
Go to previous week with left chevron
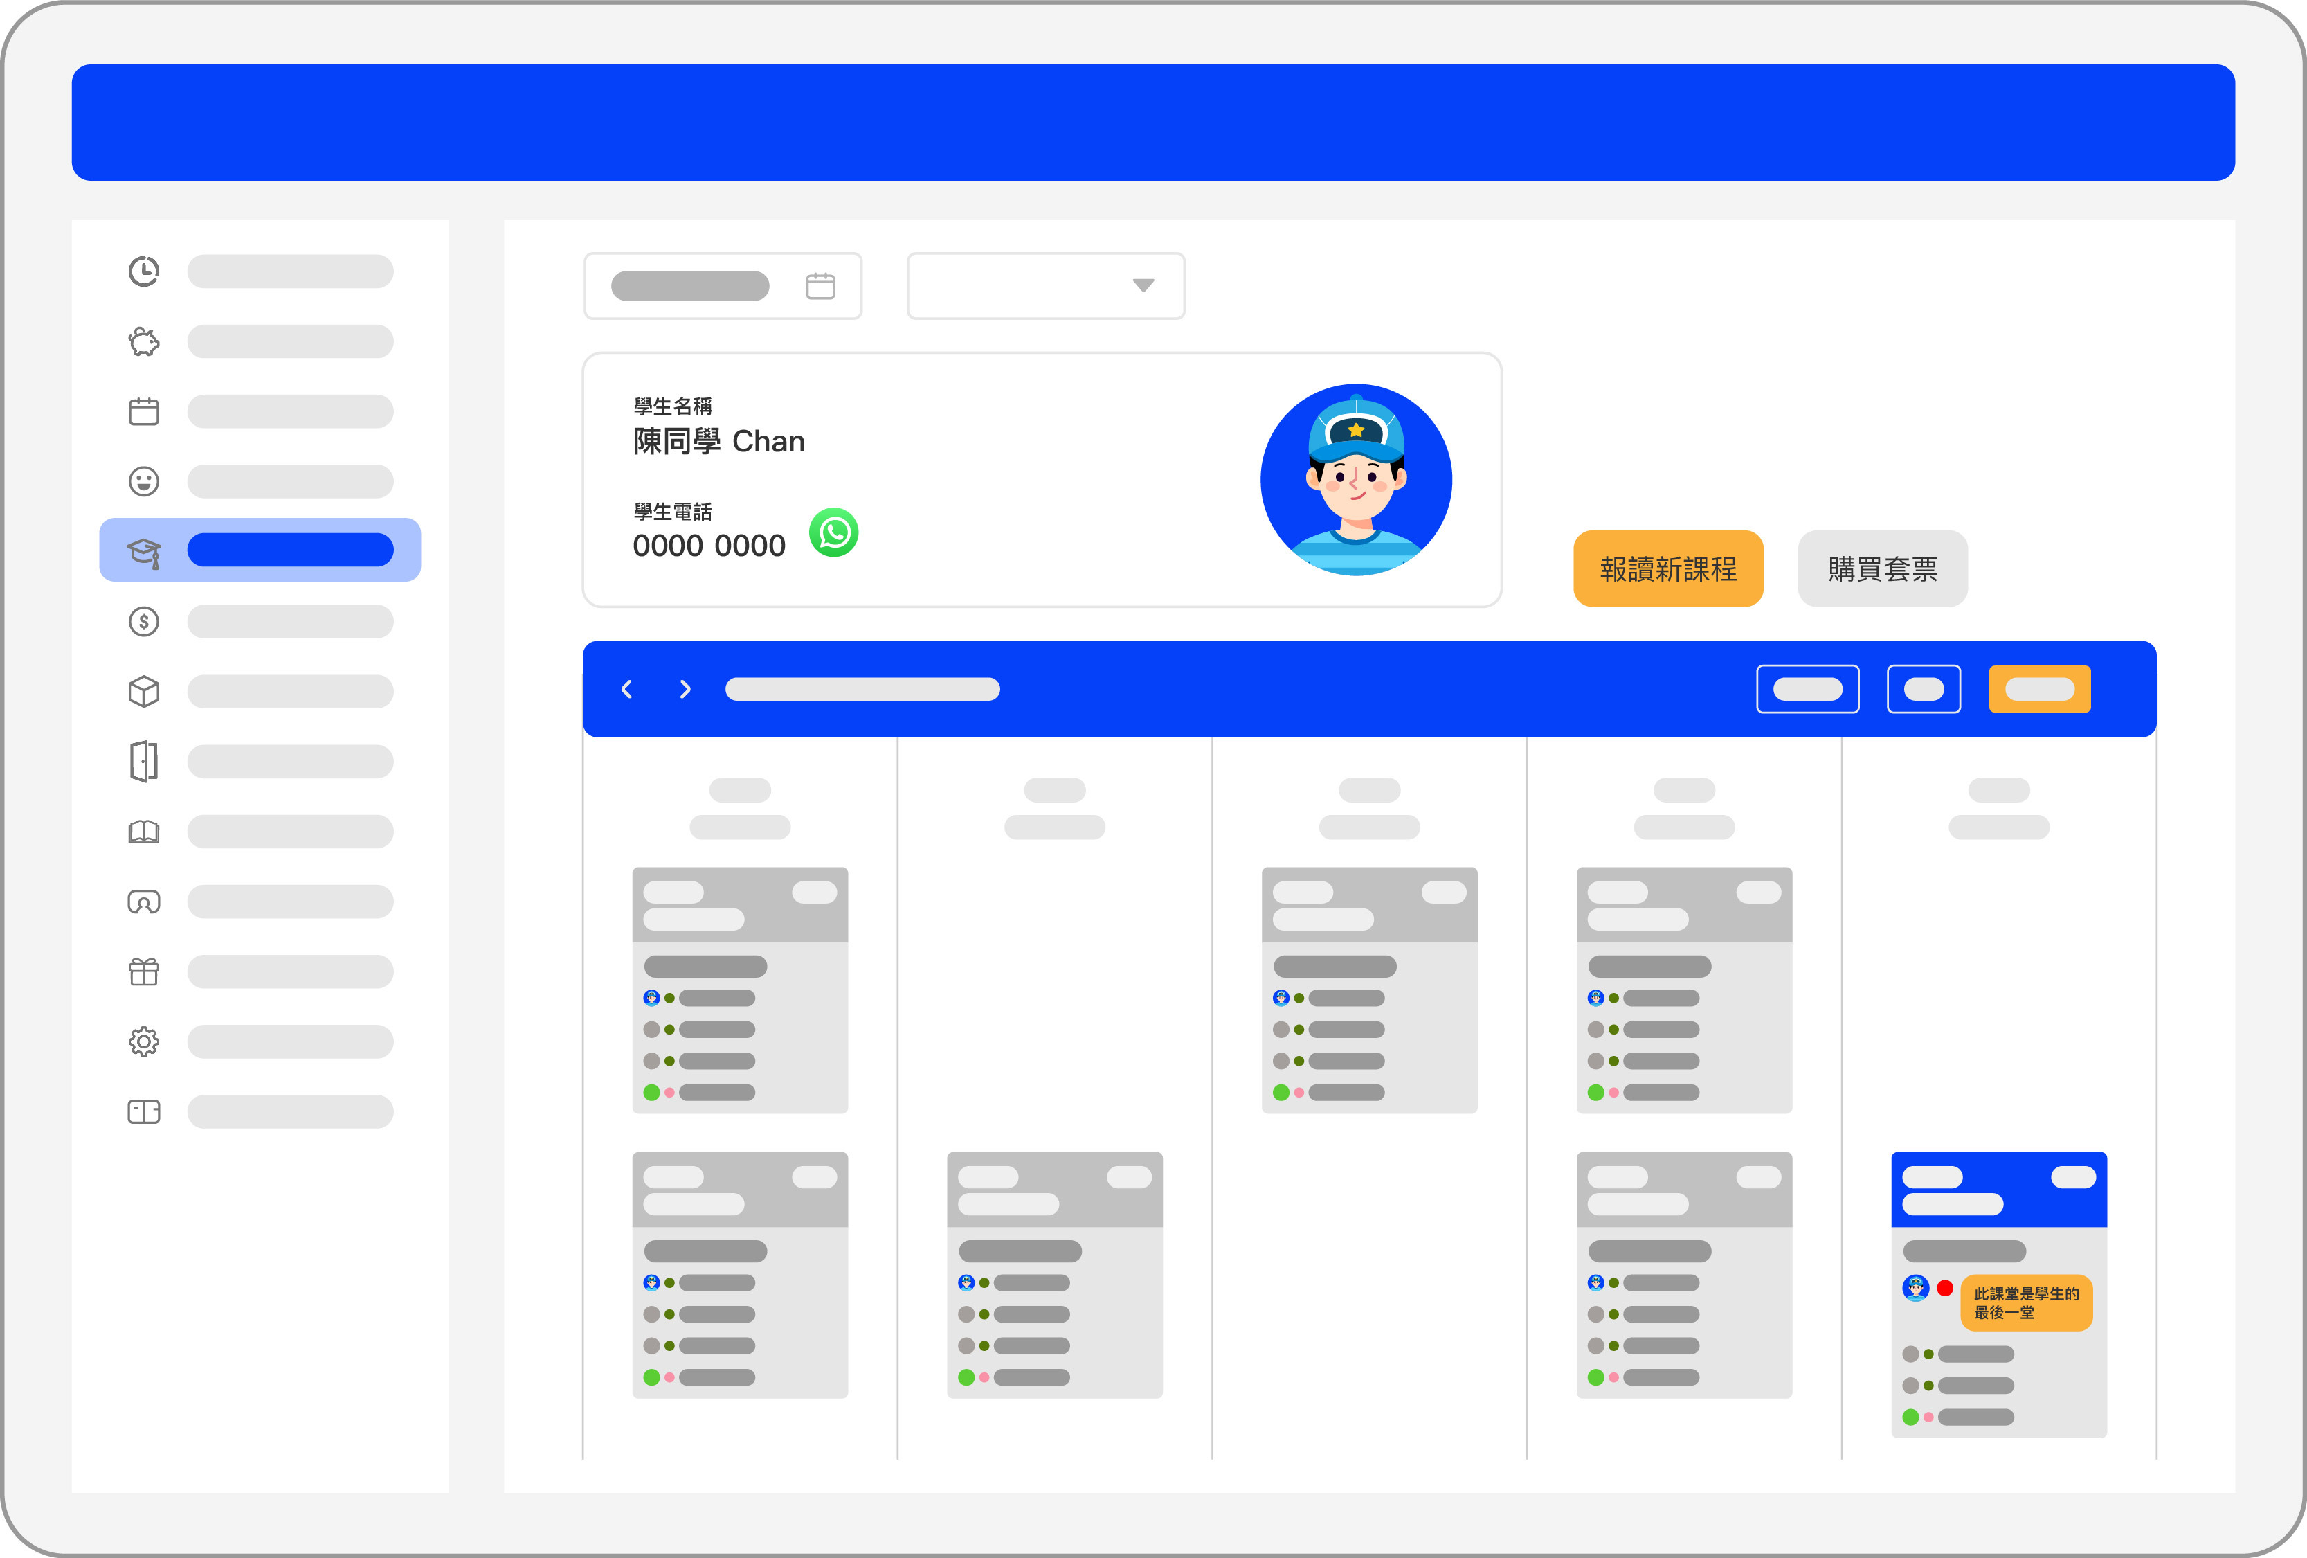[x=626, y=689]
